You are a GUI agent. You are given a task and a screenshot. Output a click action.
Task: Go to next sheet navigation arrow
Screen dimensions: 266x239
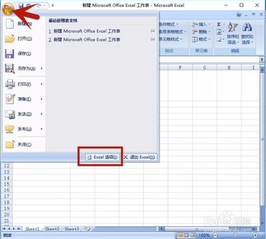click(14, 229)
